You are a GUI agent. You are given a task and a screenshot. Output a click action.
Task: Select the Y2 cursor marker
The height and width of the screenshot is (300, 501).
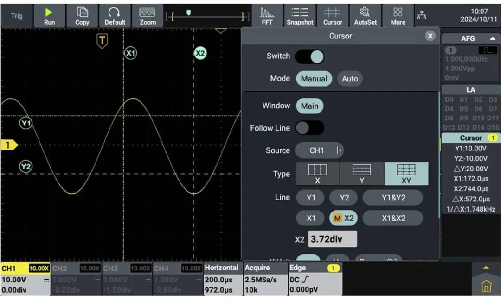coord(26,166)
